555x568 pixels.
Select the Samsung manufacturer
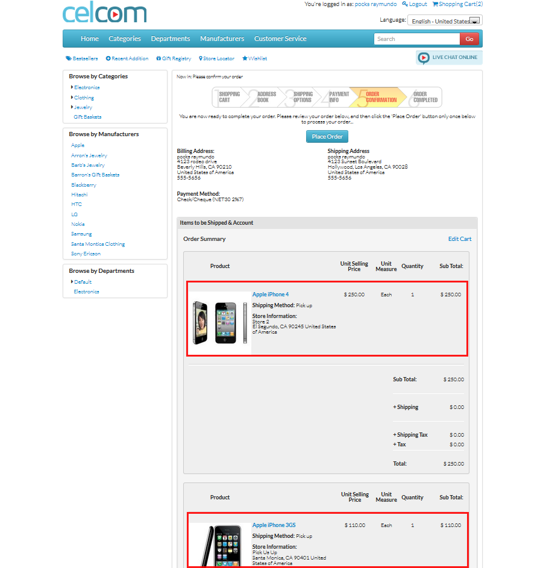[x=81, y=234]
